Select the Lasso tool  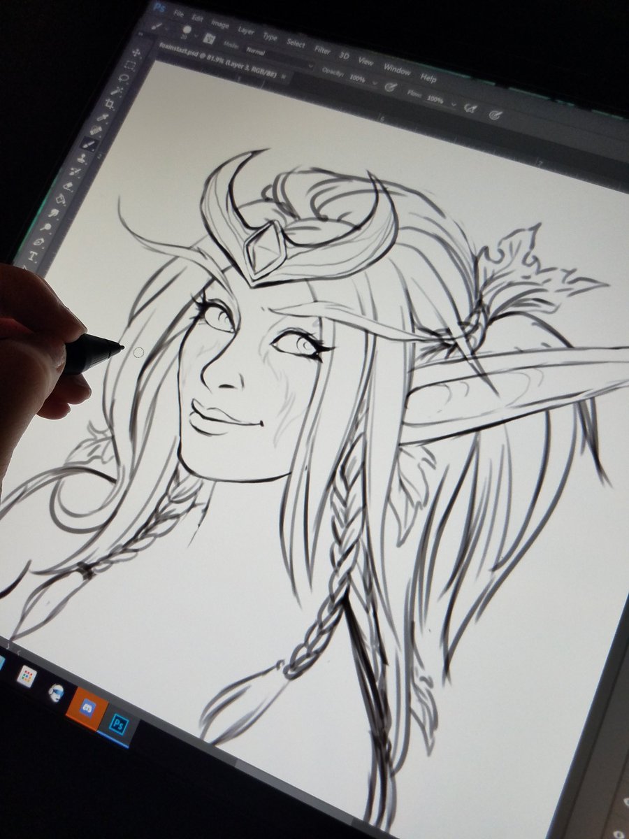point(124,78)
